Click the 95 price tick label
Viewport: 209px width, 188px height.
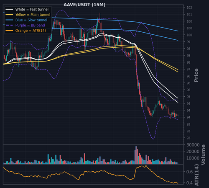coord(189,97)
